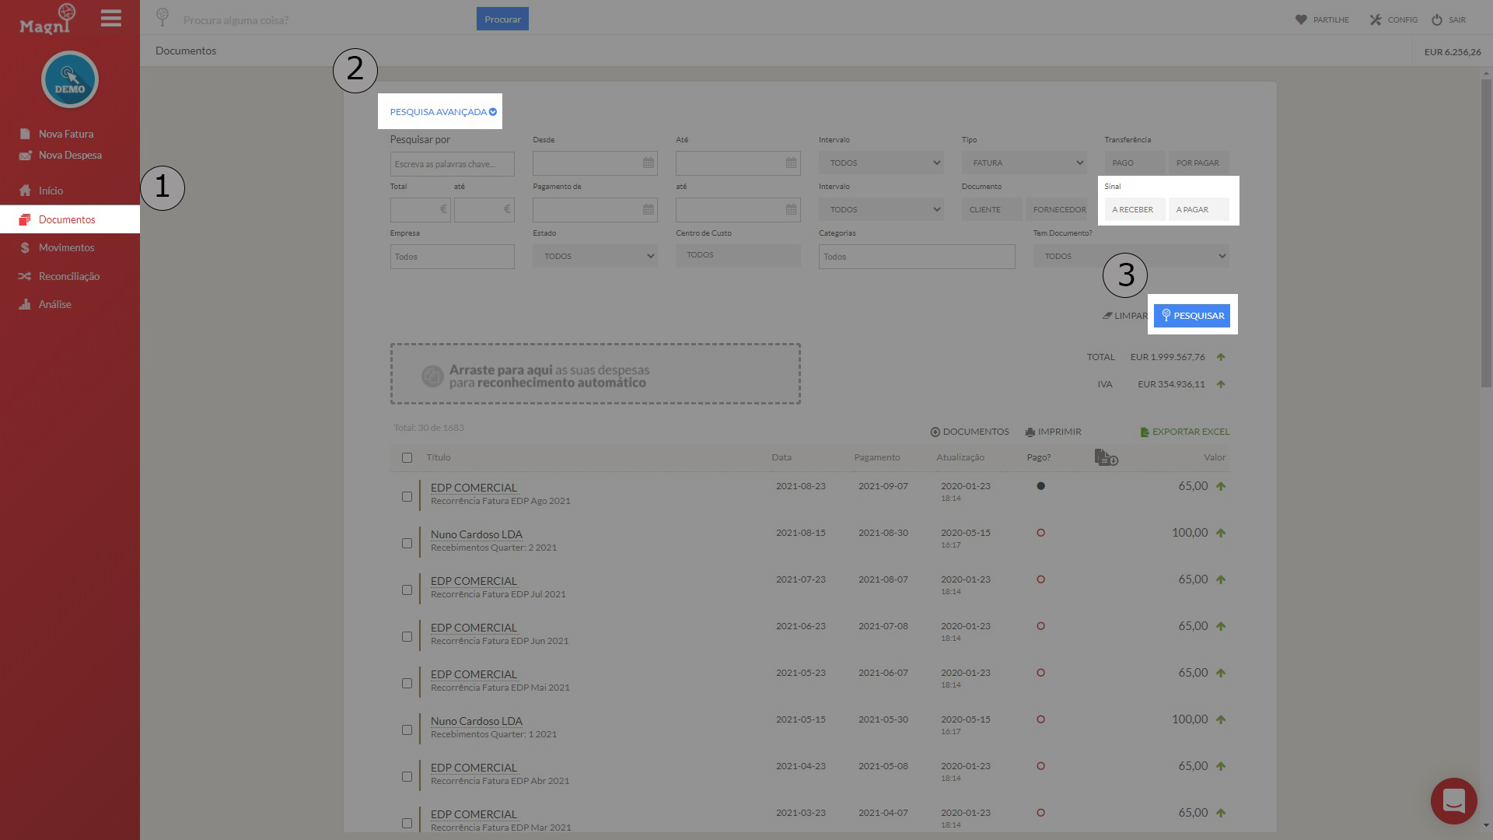Image resolution: width=1493 pixels, height=840 pixels.
Task: Click the Imprimir printer icon
Action: 1030,432
